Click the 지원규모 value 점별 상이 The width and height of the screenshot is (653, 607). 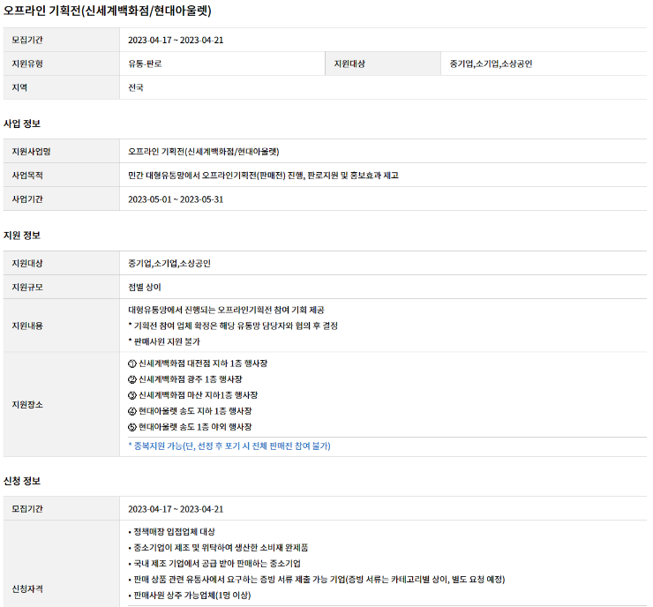(145, 288)
